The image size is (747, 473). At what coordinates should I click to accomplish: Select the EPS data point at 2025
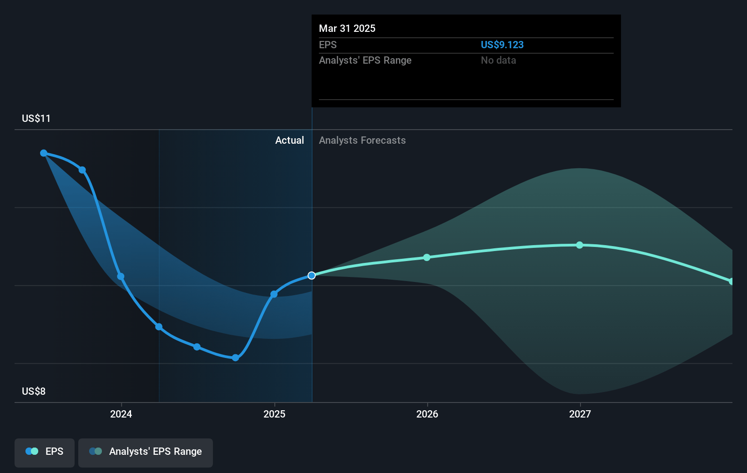(x=274, y=294)
